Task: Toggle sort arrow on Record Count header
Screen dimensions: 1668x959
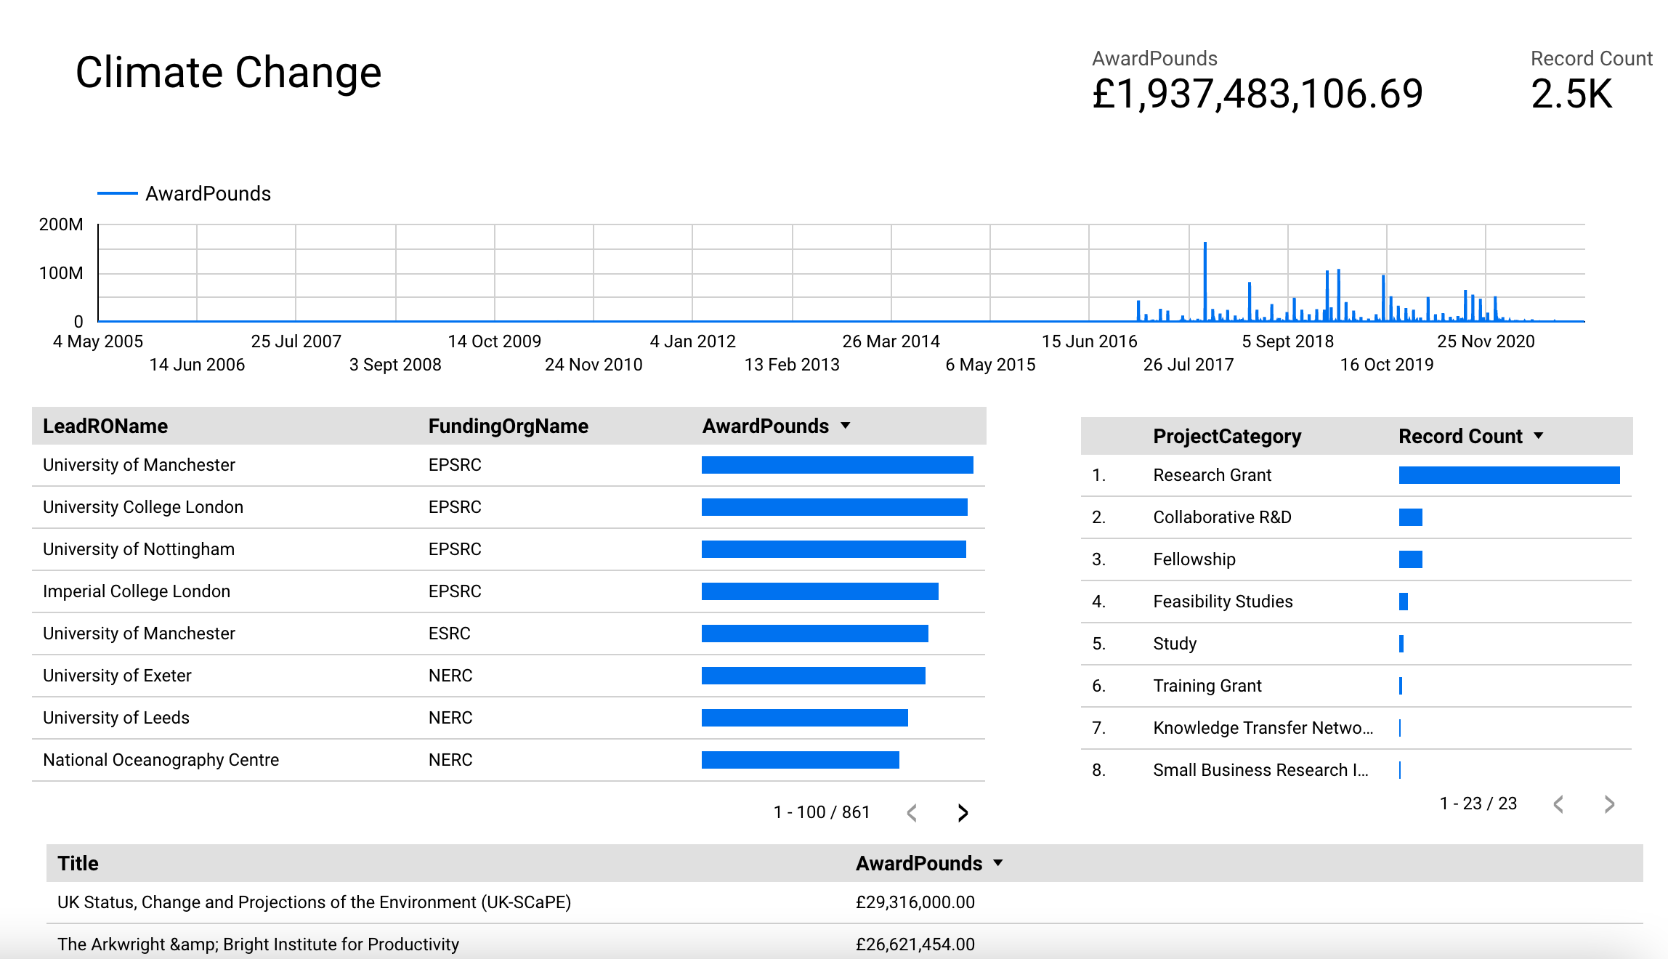Action: 1538,436
